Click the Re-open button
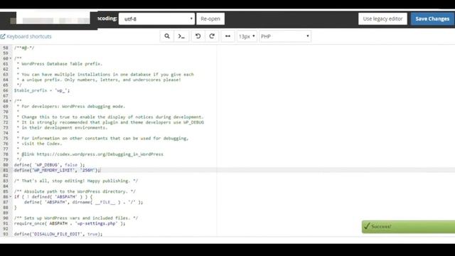Image resolution: width=455 pixels, height=256 pixels. click(x=210, y=19)
